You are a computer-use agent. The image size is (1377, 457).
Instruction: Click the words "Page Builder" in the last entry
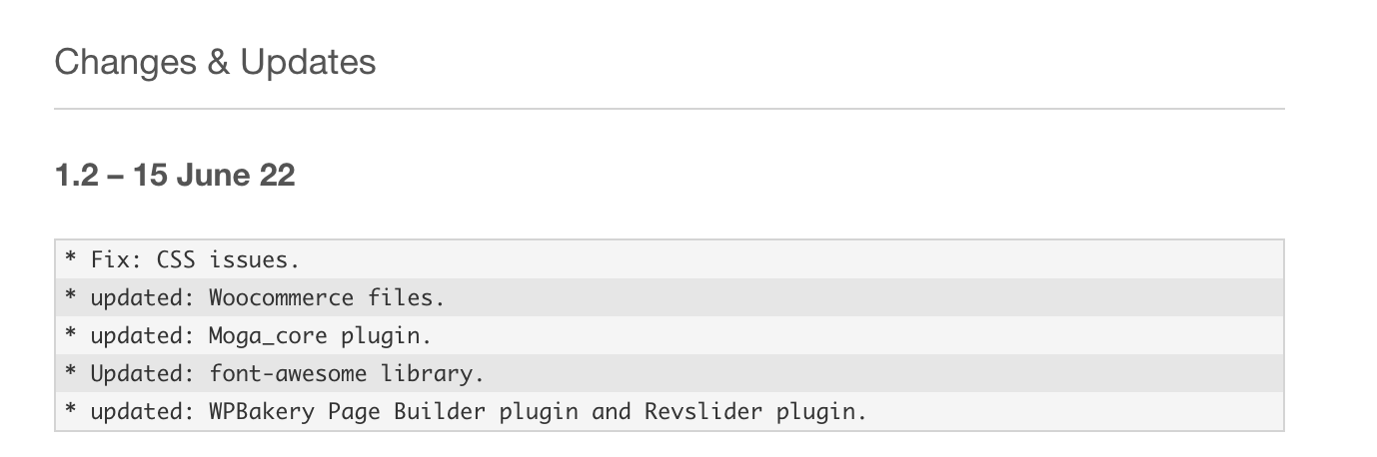pos(386,411)
